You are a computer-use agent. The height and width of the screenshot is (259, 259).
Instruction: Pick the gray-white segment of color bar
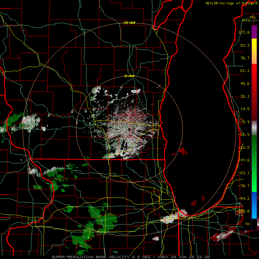point(254,128)
